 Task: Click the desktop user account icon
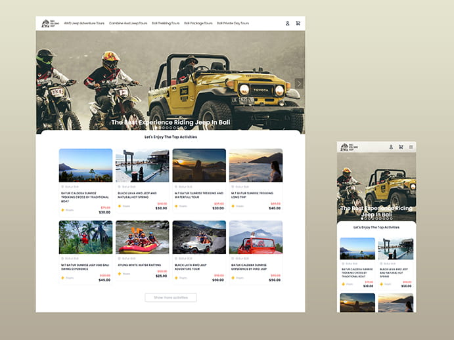287,23
